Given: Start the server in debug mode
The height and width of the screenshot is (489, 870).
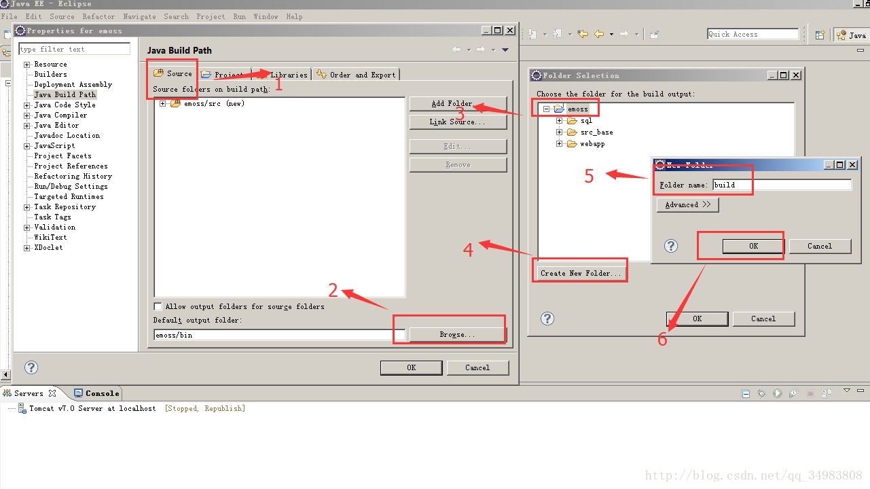Looking at the screenshot, I should tap(761, 393).
